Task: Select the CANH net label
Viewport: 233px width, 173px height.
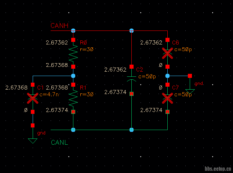Action: tap(59, 26)
